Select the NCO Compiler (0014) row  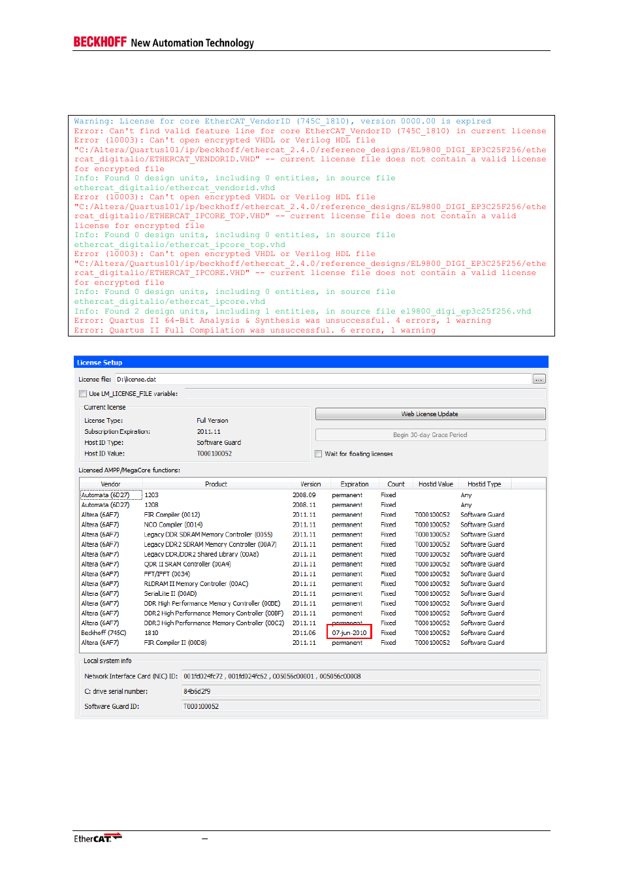(x=312, y=525)
